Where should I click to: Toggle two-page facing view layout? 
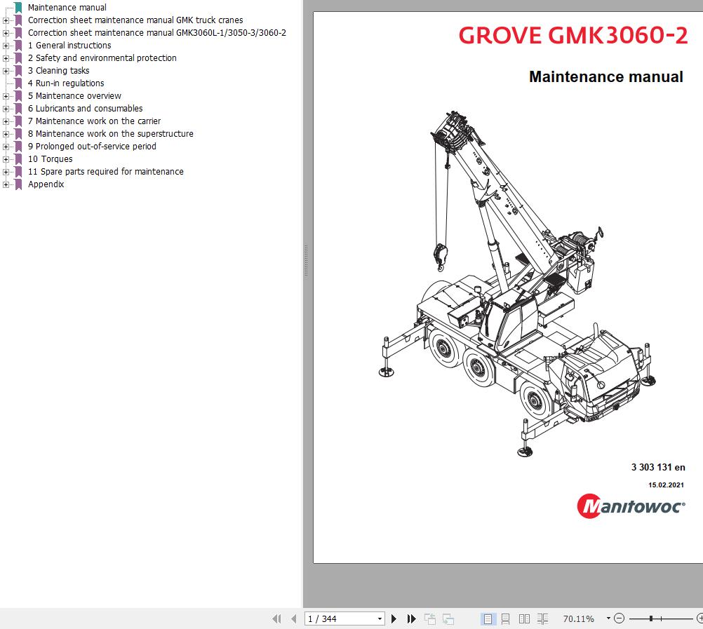pos(524,618)
